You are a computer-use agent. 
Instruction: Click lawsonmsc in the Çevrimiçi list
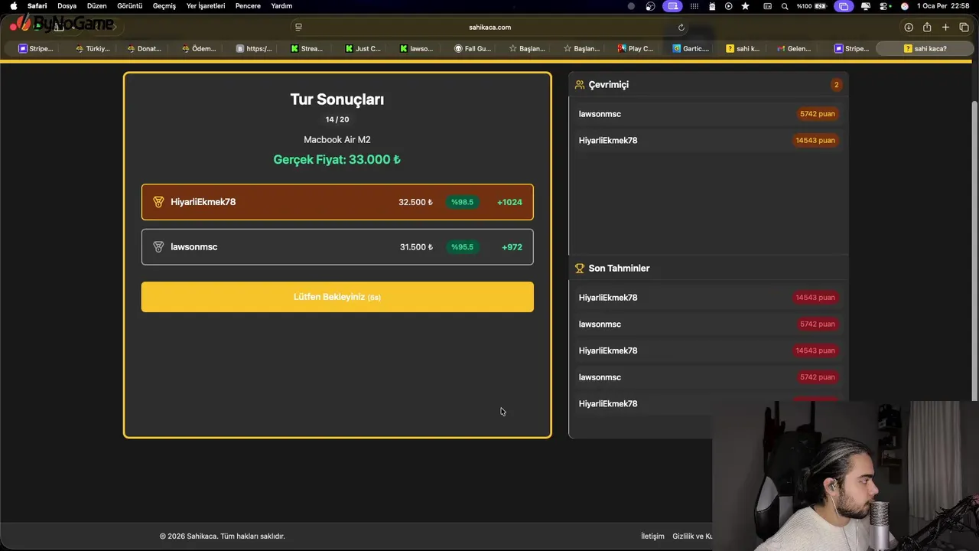600,114
